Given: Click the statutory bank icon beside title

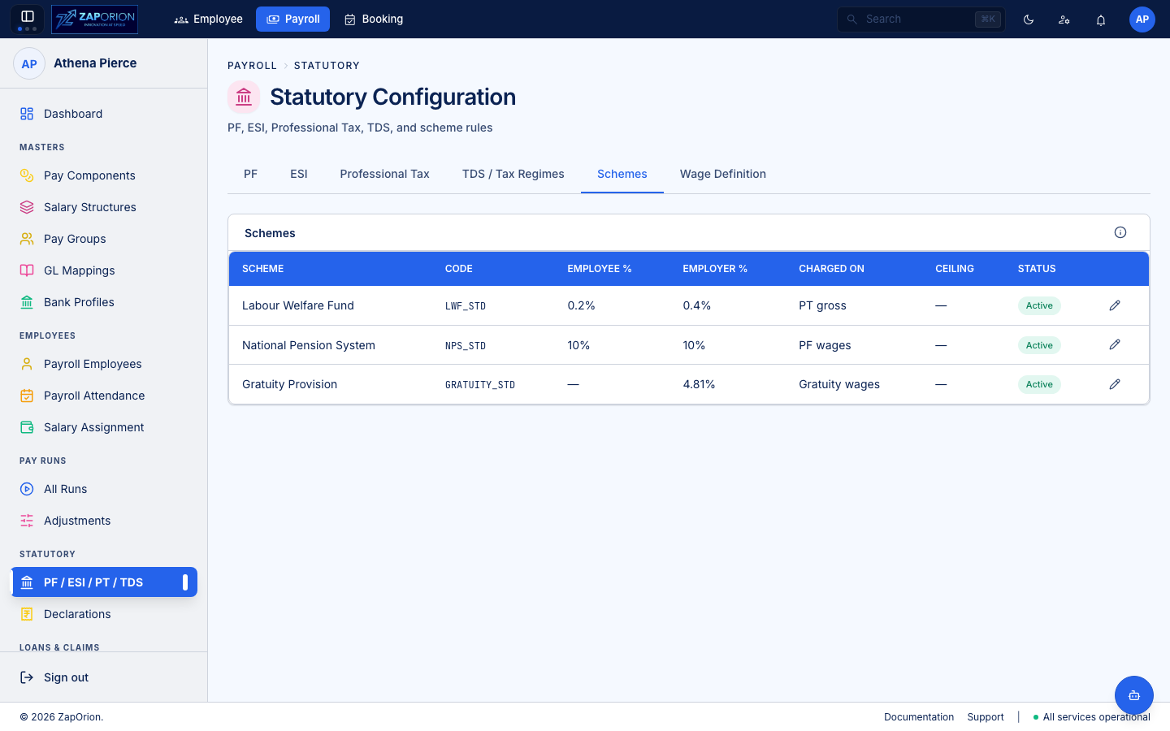Looking at the screenshot, I should pyautogui.click(x=244, y=97).
